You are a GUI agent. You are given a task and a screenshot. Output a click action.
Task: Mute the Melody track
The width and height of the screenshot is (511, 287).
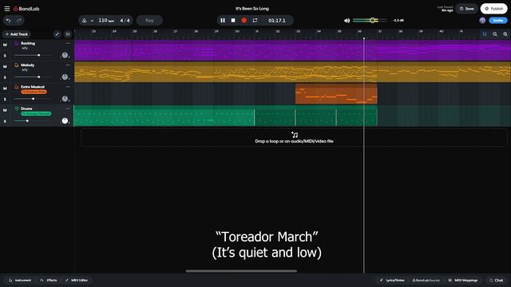tap(5, 67)
